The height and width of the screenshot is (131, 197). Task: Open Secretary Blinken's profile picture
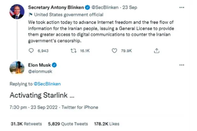(17, 11)
